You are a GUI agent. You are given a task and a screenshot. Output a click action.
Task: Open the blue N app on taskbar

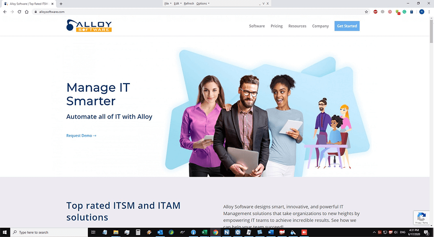point(226,232)
